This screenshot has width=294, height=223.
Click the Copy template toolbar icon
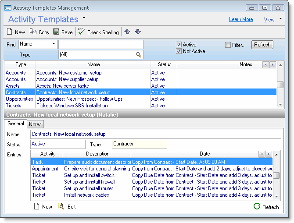(x=33, y=32)
